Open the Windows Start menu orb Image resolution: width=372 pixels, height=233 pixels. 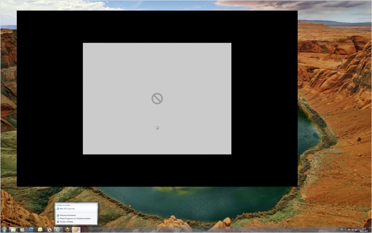click(4, 230)
